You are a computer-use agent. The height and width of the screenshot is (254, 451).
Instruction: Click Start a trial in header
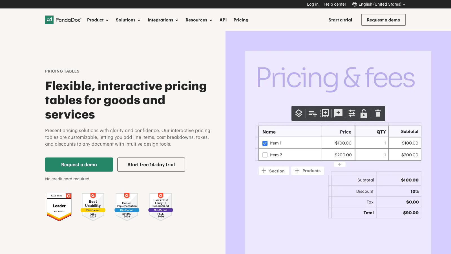pos(340,20)
